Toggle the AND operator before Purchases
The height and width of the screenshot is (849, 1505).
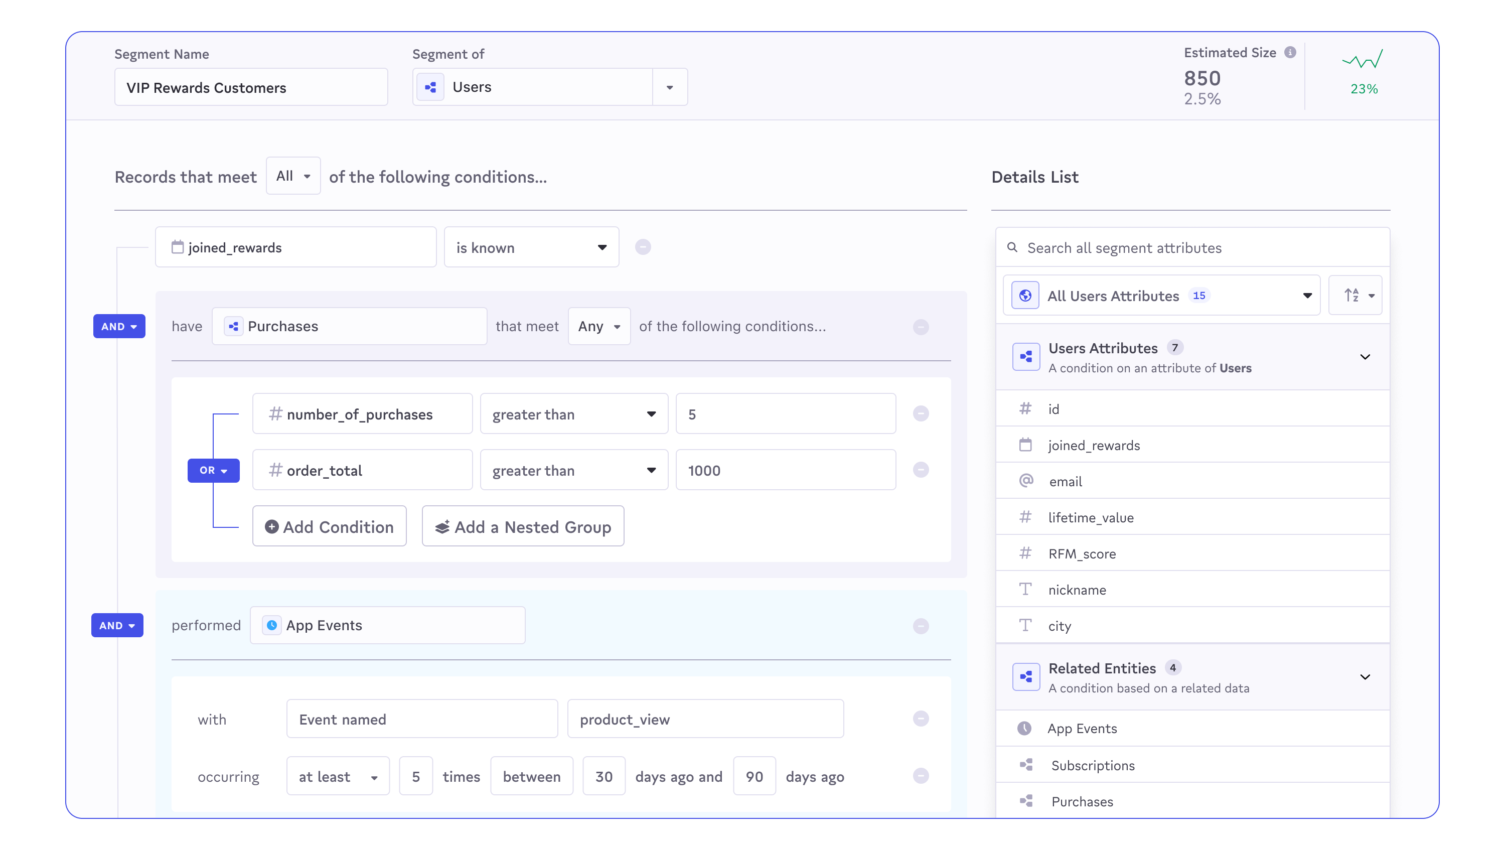[x=119, y=327]
